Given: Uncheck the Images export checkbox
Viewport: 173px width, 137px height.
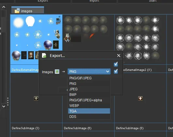Looking at the screenshot, I should 116,71.
